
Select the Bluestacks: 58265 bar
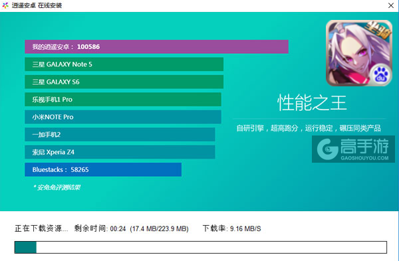point(103,169)
